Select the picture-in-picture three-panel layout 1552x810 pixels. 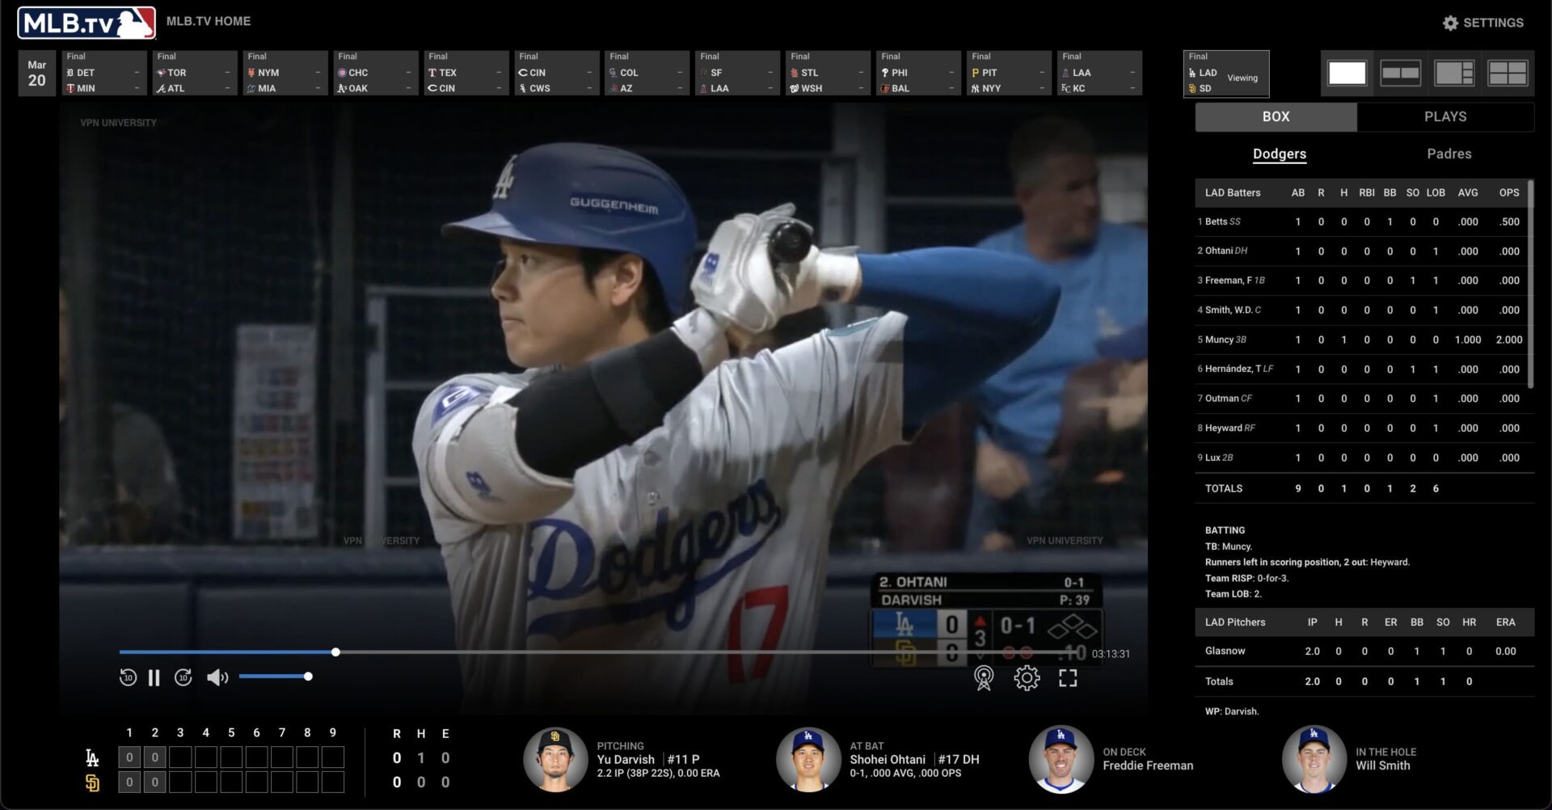pyautogui.click(x=1455, y=73)
